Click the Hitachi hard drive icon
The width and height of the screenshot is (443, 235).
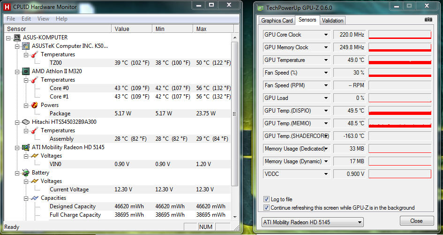pos(26,122)
